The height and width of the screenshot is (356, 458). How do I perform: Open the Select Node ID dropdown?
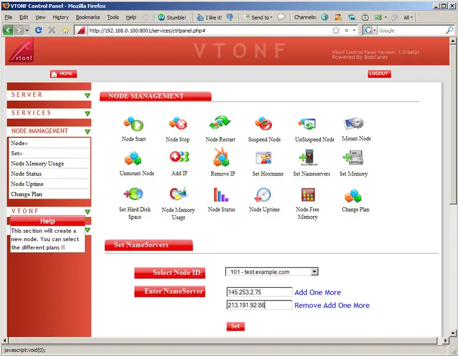271,272
